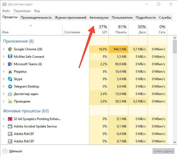177x157 pixels.
Task: Click the McAfee Safe Connect shield icon
Action: click(10, 57)
